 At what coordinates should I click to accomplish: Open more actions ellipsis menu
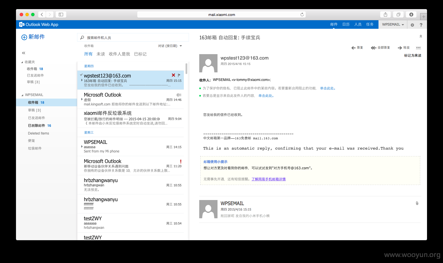[x=418, y=48]
